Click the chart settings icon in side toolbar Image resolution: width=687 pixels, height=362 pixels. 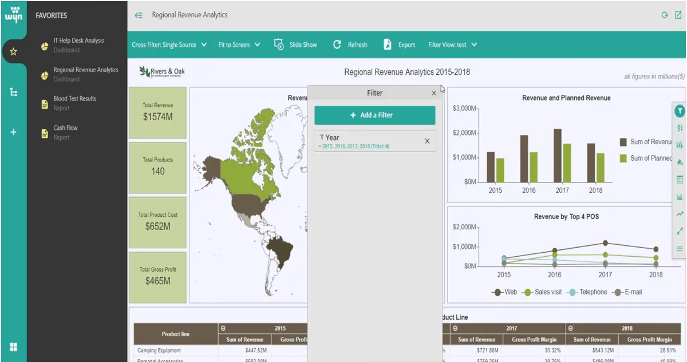[680, 162]
